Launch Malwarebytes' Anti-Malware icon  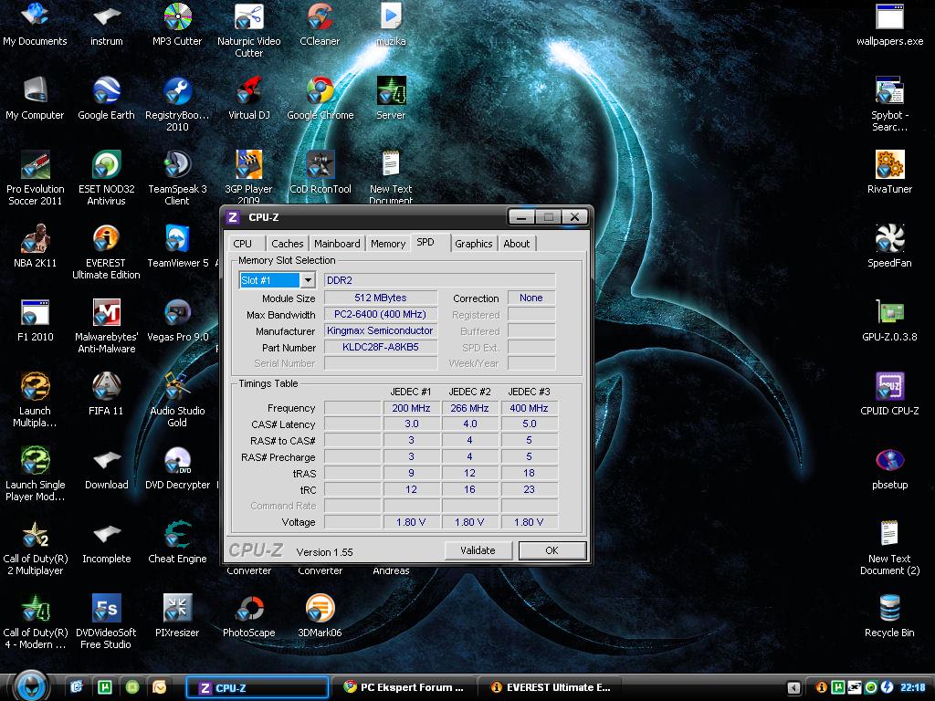[106, 313]
